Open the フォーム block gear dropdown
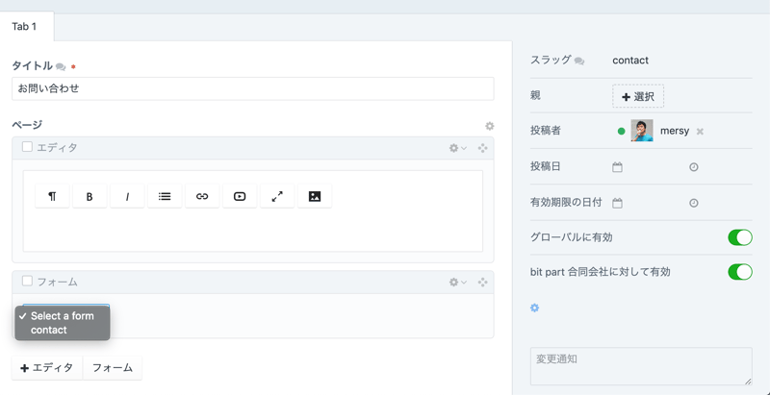Viewport: 770px width, 395px height. pyautogui.click(x=457, y=283)
